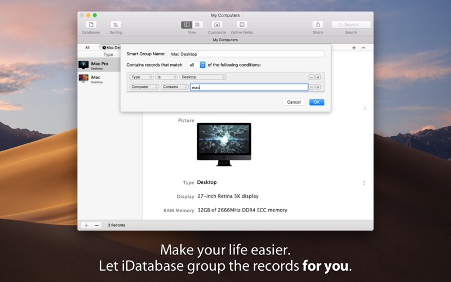451x282 pixels.
Task: Open the Contains operator dropdown
Action: tap(175, 87)
